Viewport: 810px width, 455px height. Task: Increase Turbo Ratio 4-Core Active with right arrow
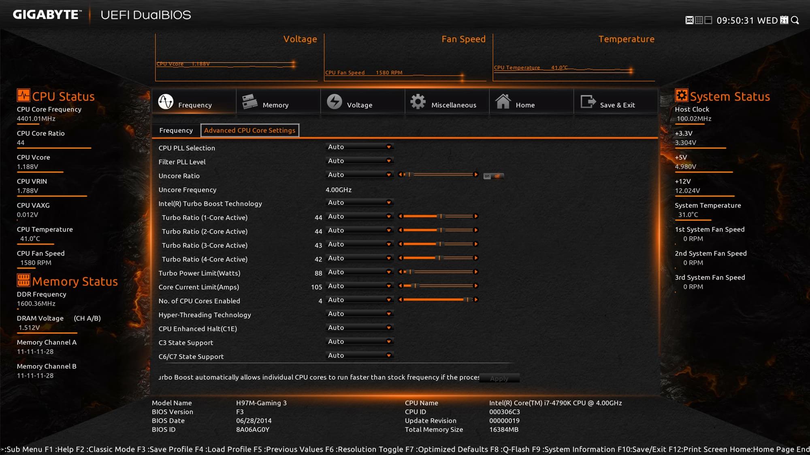tap(476, 258)
